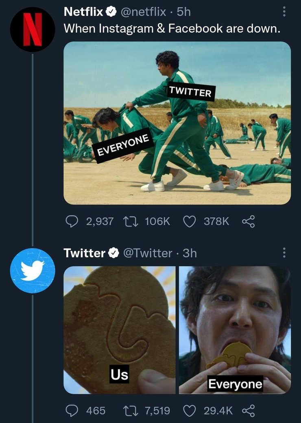View the dalgona cookie 'Us' image
Viewport: 301px width, 423px height.
pos(120,330)
